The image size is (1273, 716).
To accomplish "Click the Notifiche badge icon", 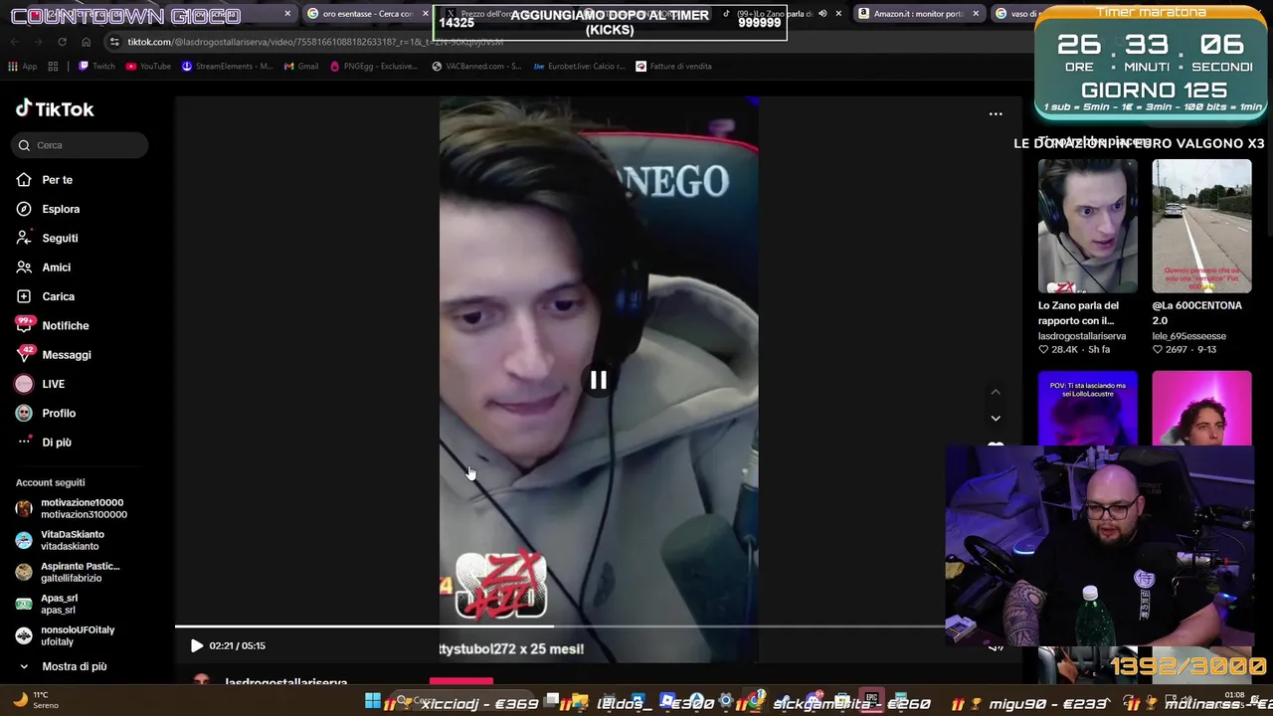I will tap(25, 324).
